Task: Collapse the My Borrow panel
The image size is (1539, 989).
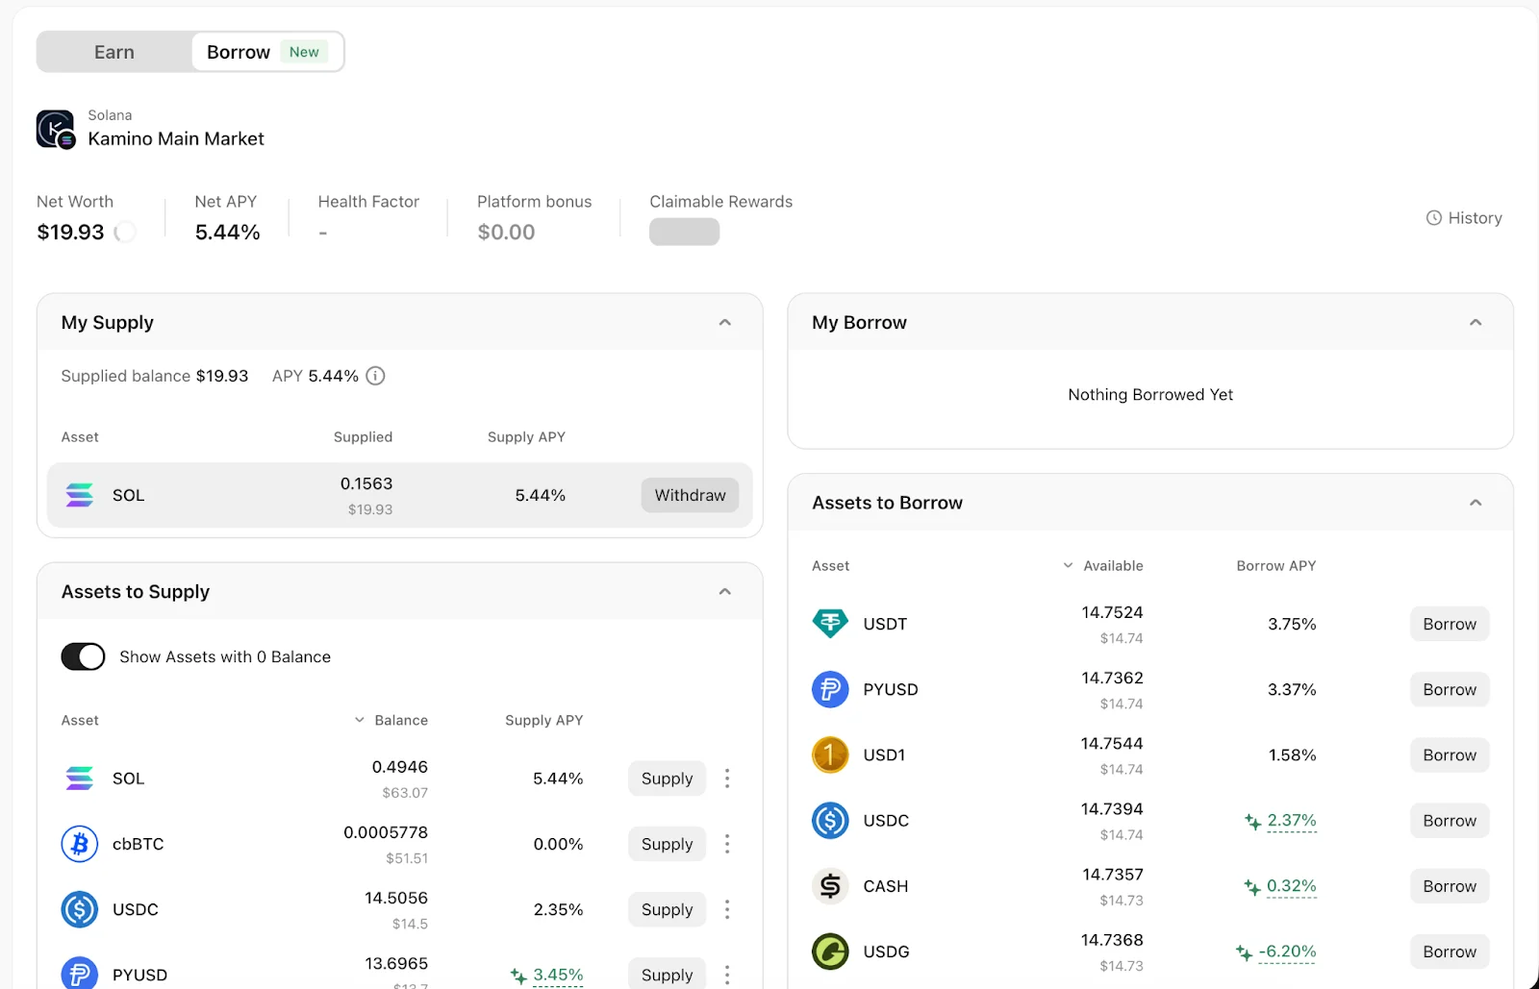Action: coord(1476,323)
